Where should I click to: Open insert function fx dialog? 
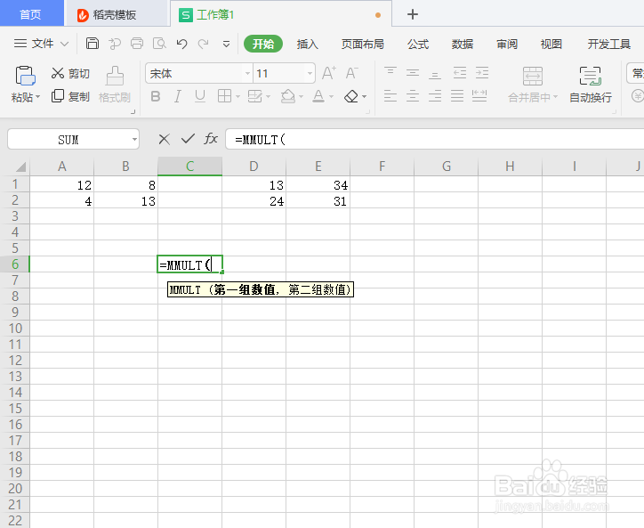(211, 139)
